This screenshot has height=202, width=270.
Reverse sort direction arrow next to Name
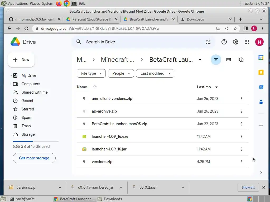[95, 87]
